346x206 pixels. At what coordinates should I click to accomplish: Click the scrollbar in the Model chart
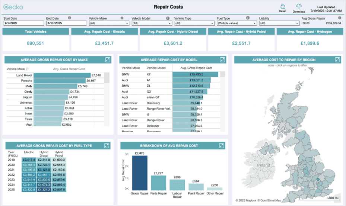pyautogui.click(x=223, y=74)
